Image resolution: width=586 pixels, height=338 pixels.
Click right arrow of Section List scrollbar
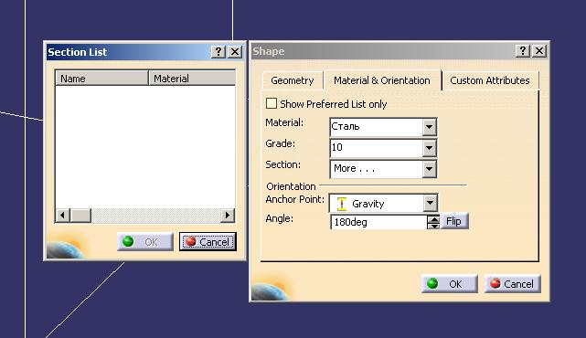tap(228, 215)
